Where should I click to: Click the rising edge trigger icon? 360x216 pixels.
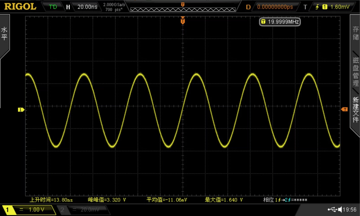pos(317,7)
